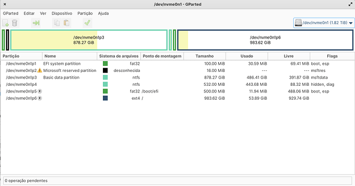355x186 pixels.
Task: Select the /dev/nvme0n1p4 partition row
Action: [177, 84]
